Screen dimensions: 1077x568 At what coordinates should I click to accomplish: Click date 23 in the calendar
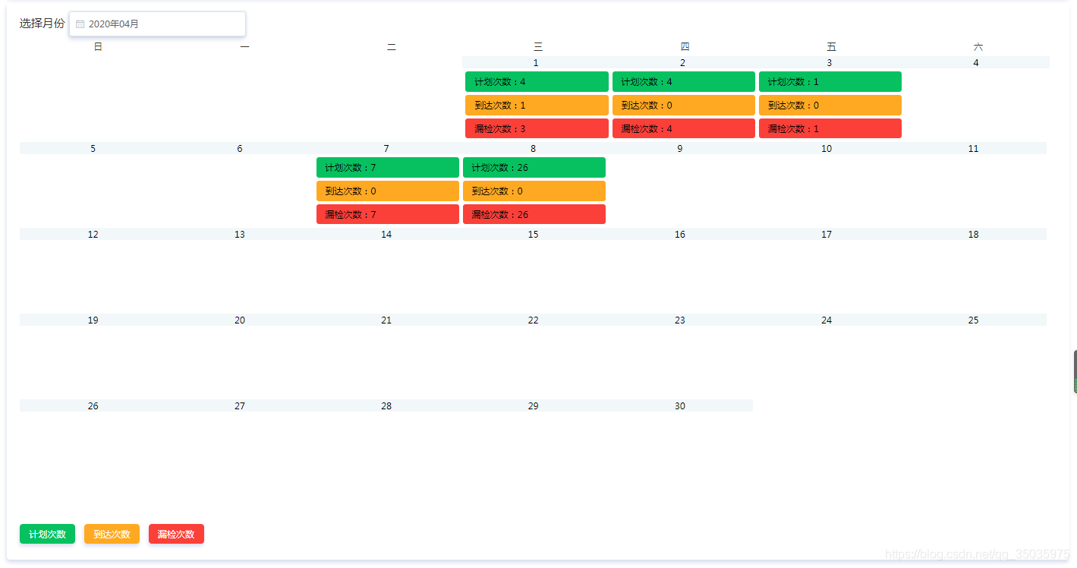(680, 320)
